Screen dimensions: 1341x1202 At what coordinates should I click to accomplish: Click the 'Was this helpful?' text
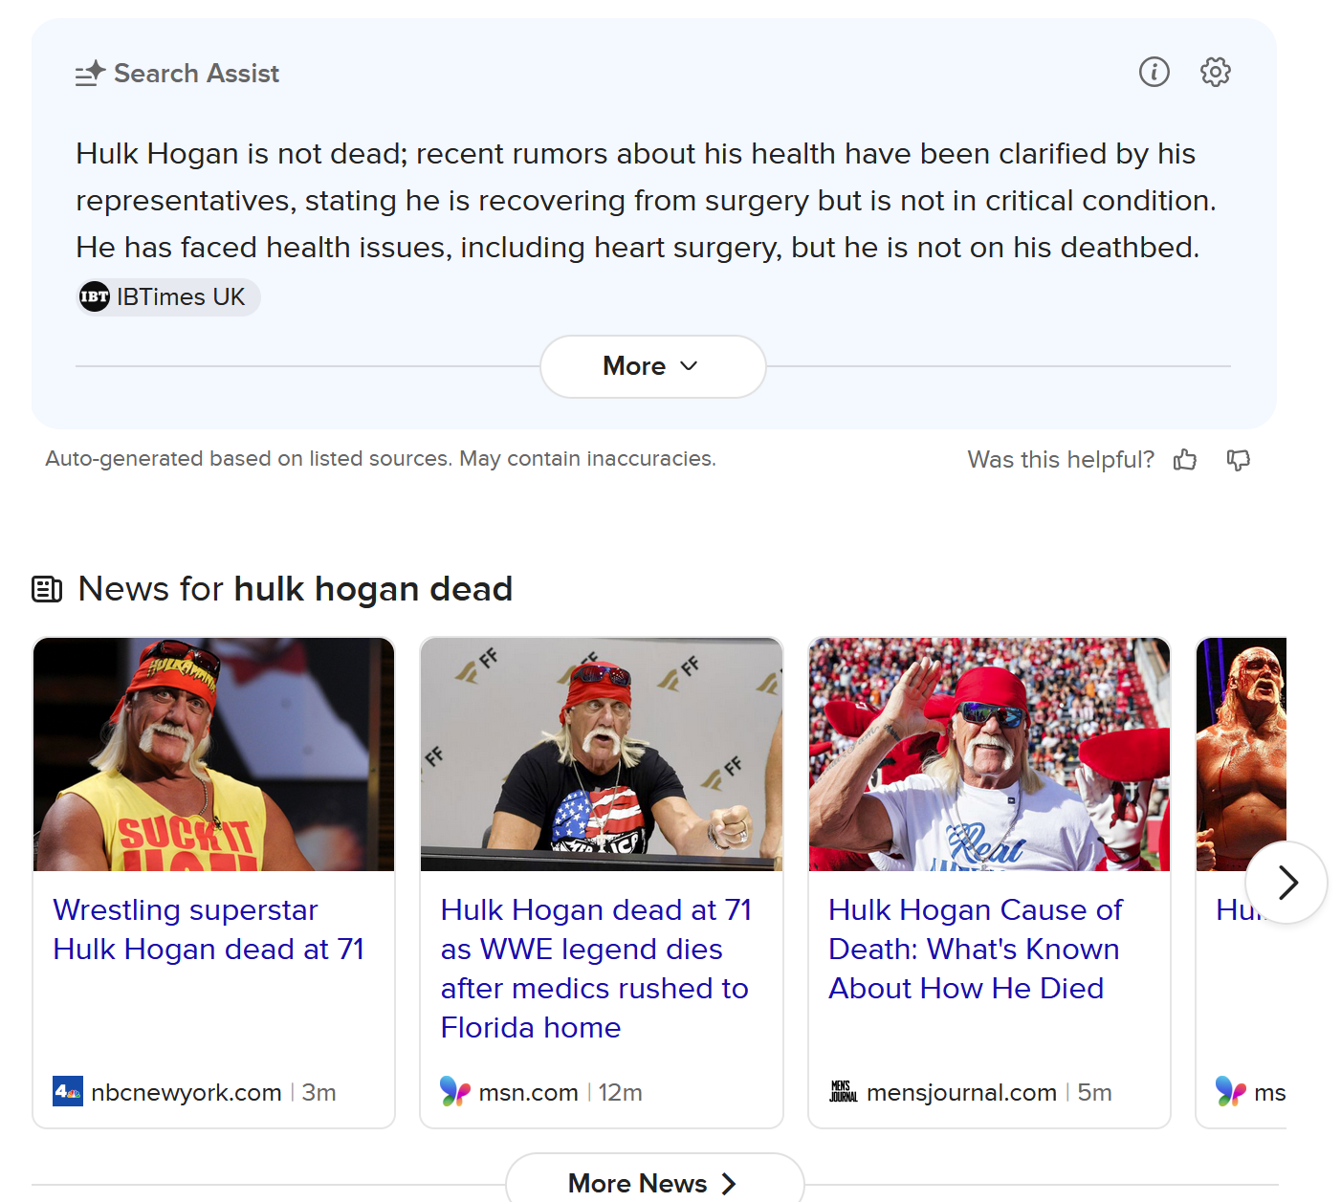click(1061, 460)
